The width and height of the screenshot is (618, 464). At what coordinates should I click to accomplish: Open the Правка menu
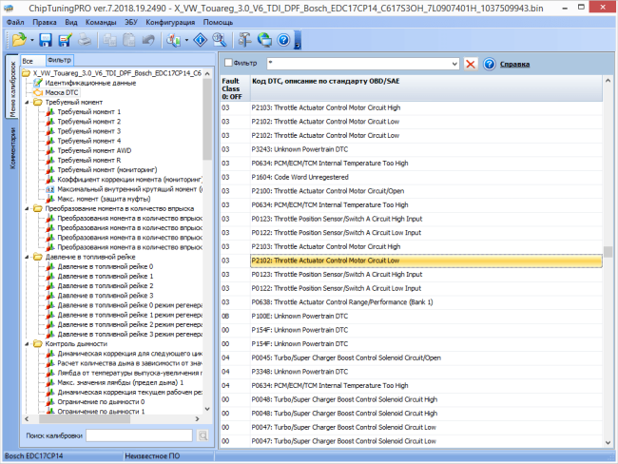tap(45, 22)
